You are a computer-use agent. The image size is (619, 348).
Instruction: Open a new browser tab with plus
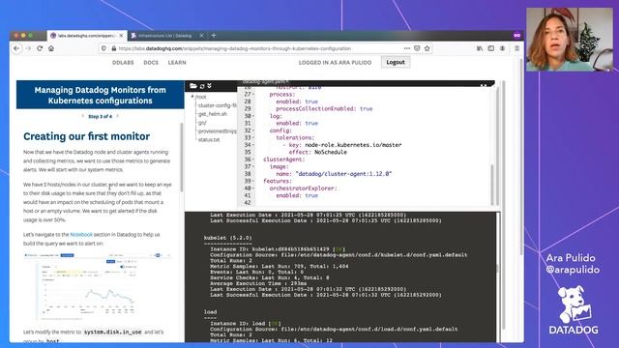tap(214, 36)
